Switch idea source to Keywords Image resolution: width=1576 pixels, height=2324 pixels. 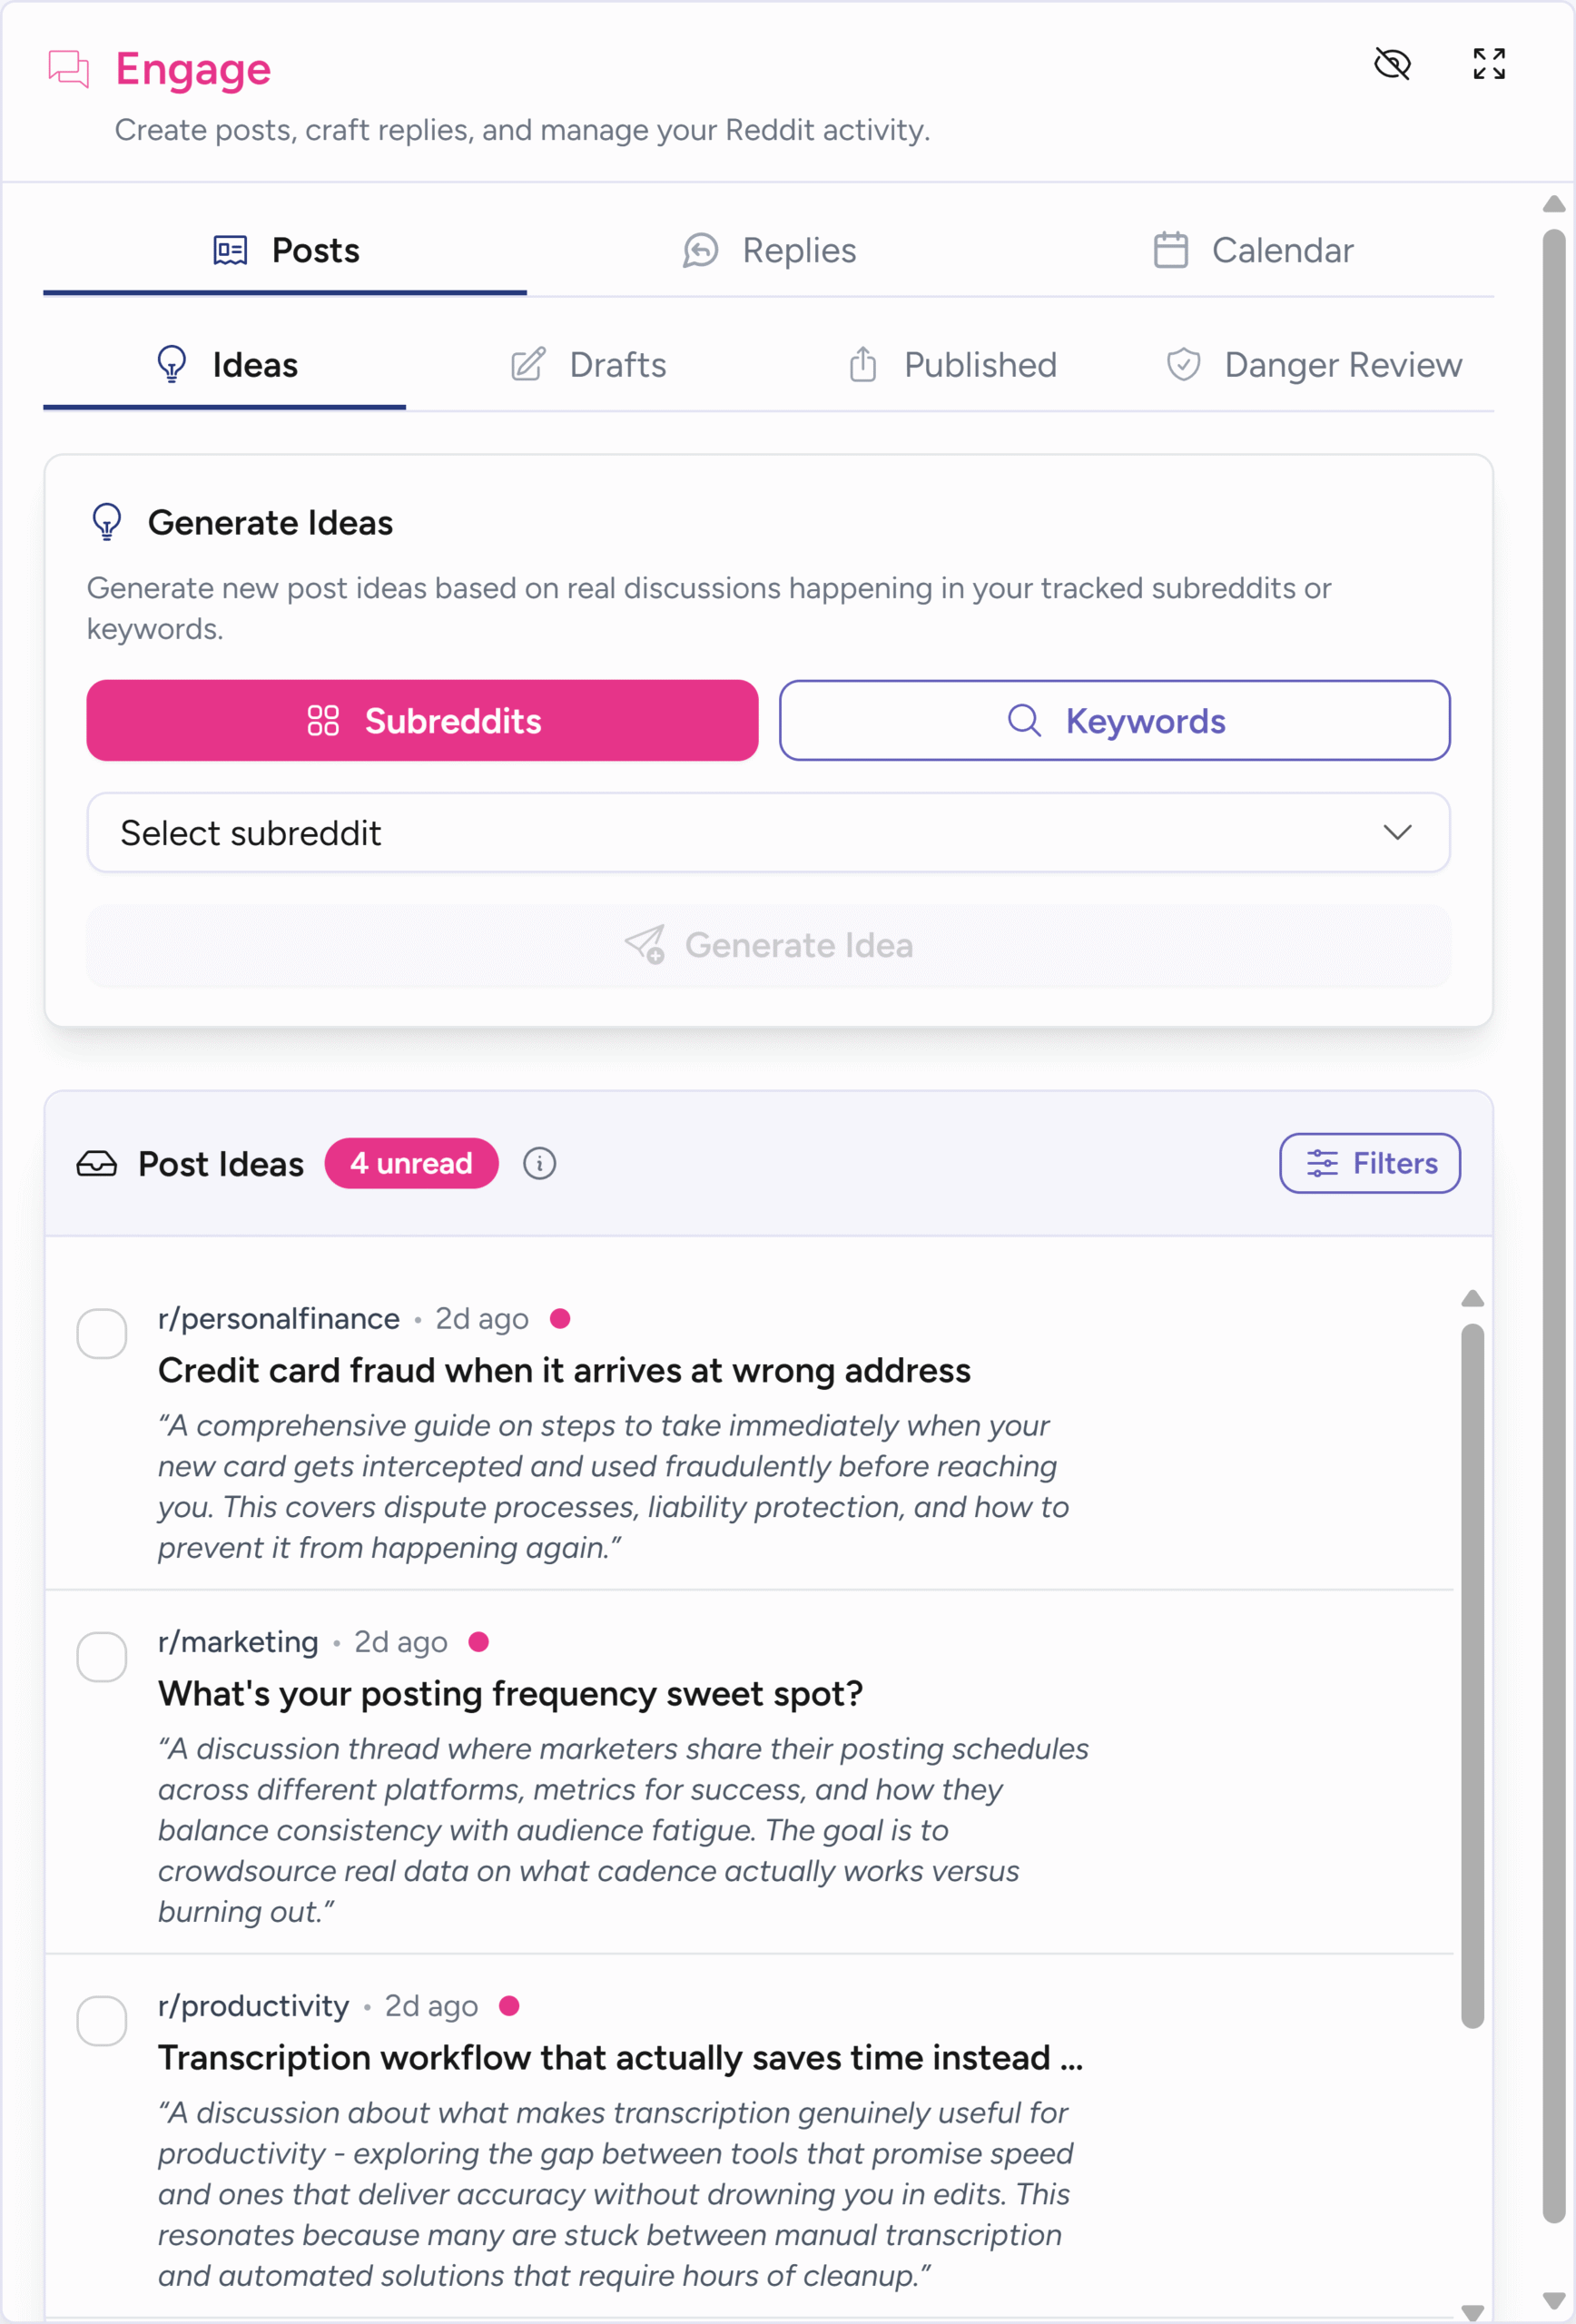click(x=1114, y=721)
